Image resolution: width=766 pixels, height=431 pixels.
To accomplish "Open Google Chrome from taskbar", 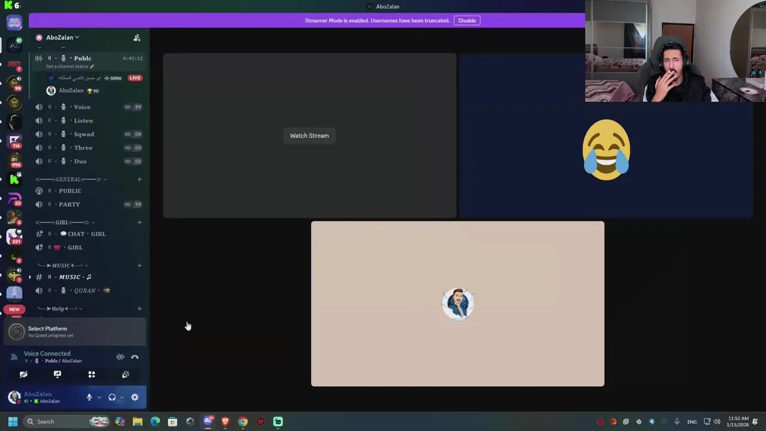I will pyautogui.click(x=242, y=421).
